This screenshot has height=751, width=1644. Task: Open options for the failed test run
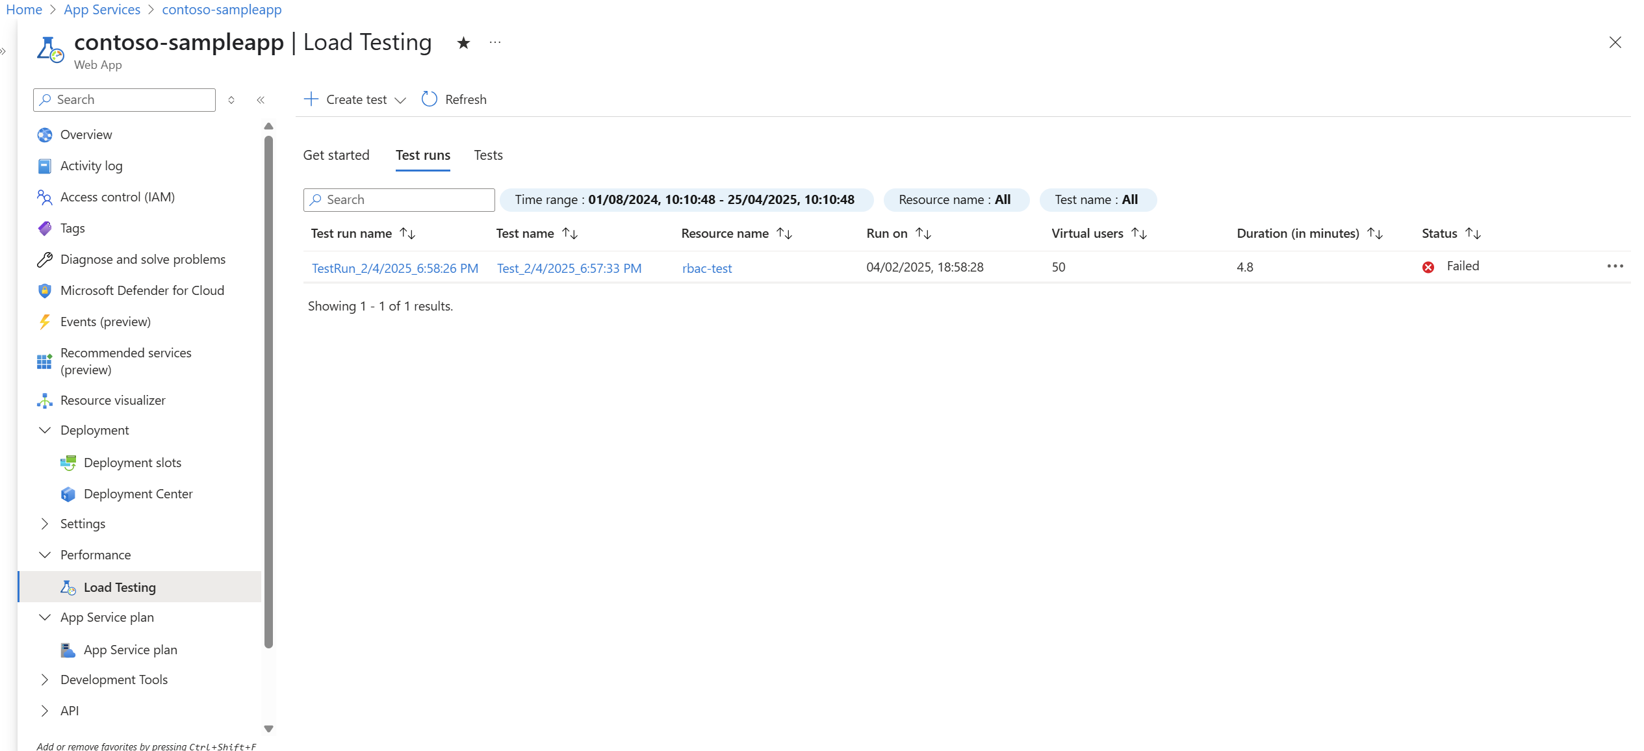(1616, 266)
